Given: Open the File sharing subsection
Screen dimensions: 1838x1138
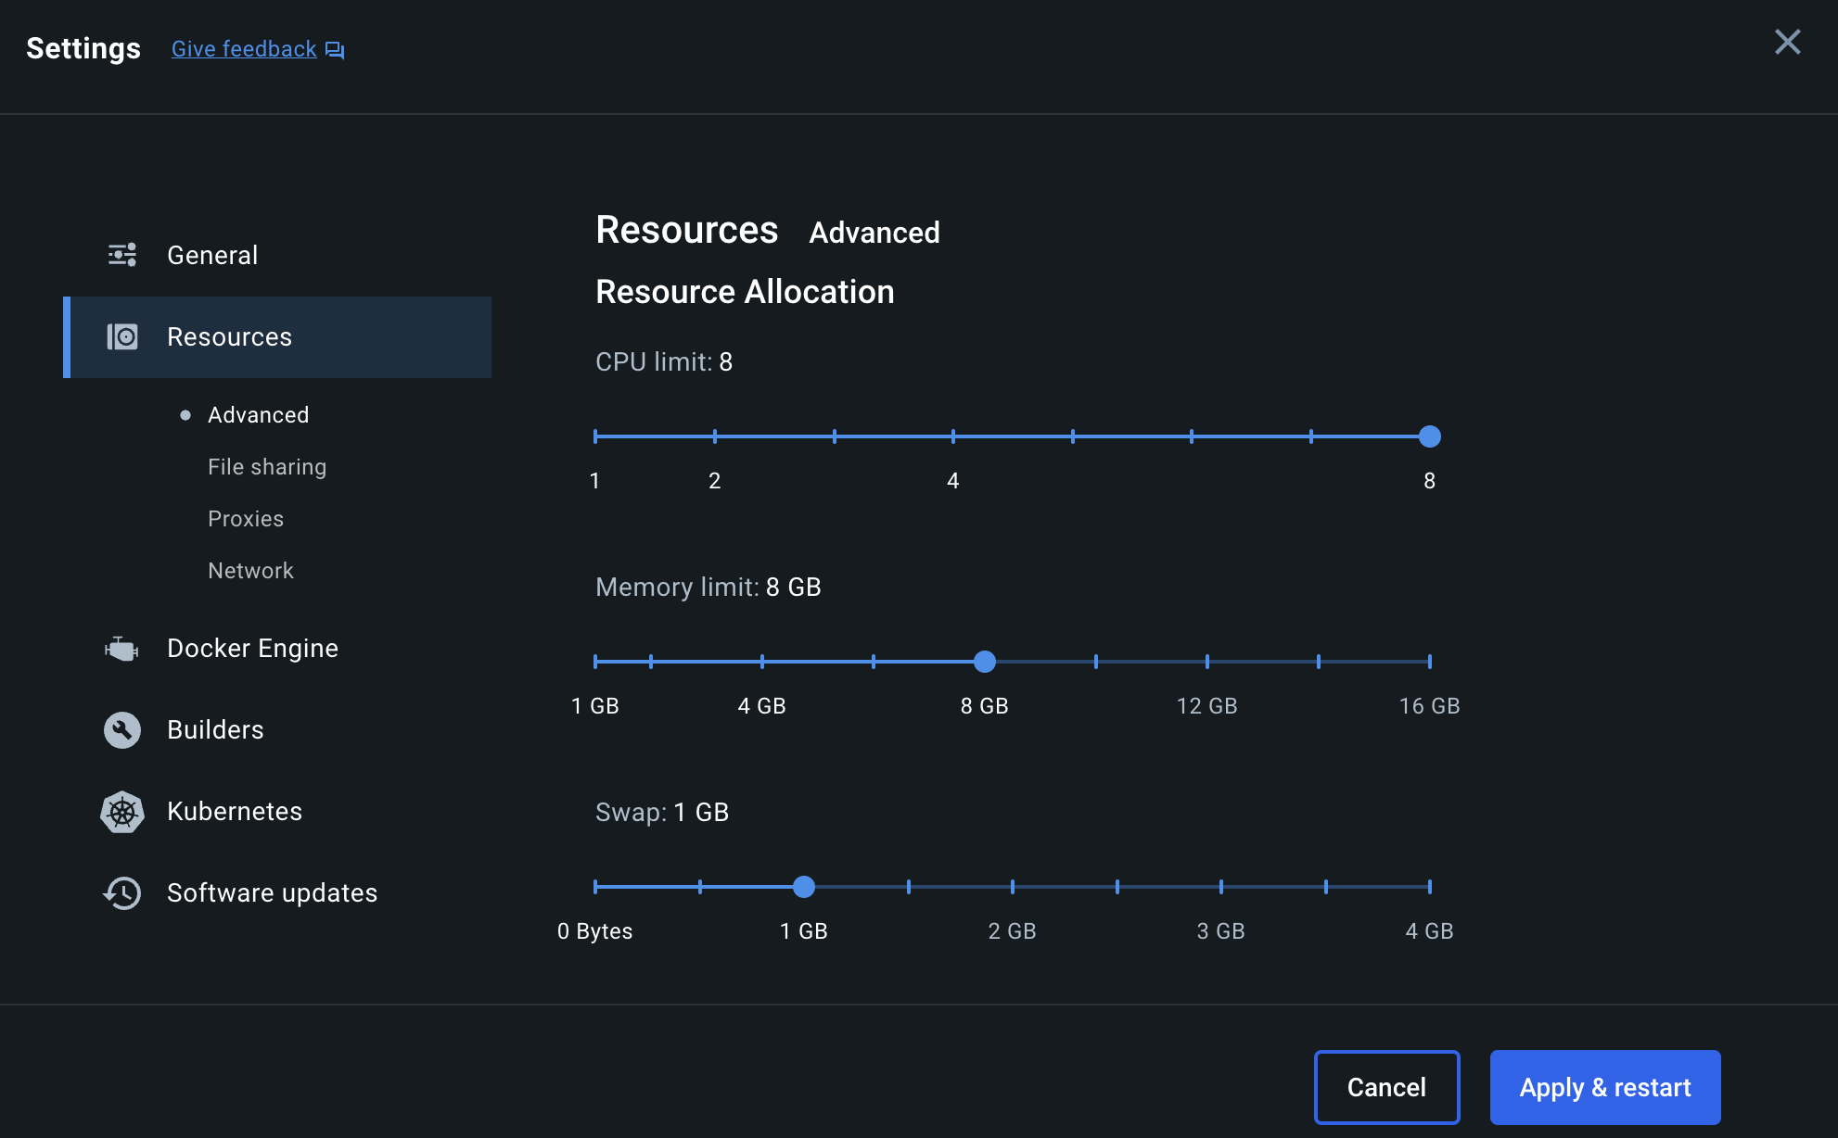Looking at the screenshot, I should pyautogui.click(x=267, y=467).
